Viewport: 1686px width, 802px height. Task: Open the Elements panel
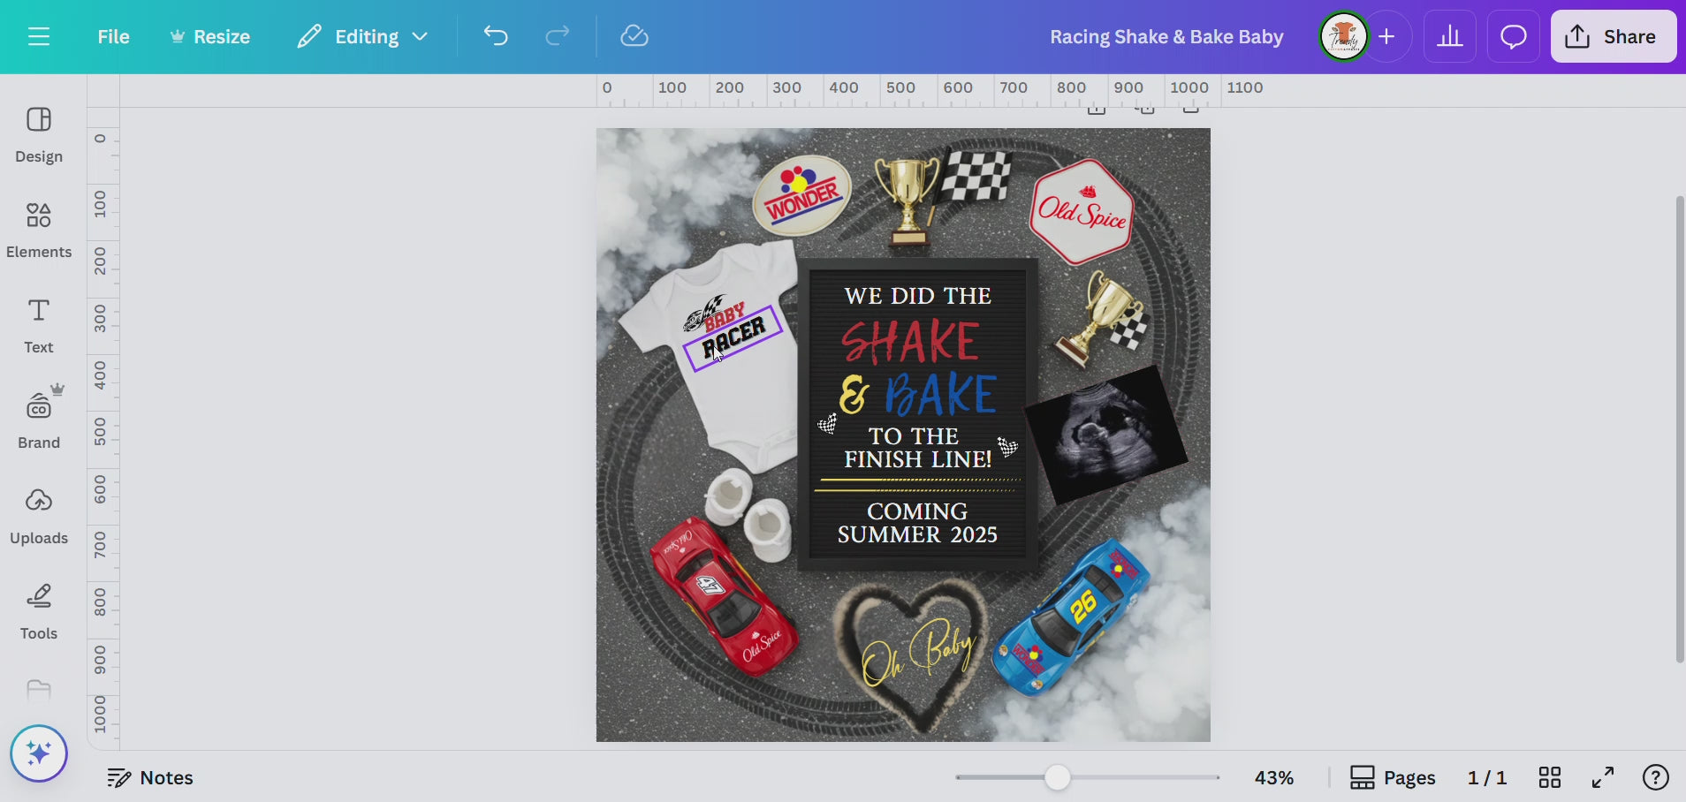coord(39,230)
